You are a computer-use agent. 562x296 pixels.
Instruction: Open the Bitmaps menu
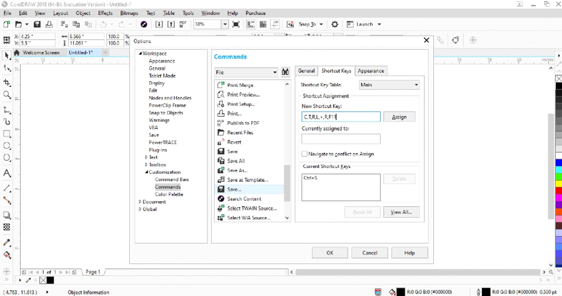(x=129, y=13)
